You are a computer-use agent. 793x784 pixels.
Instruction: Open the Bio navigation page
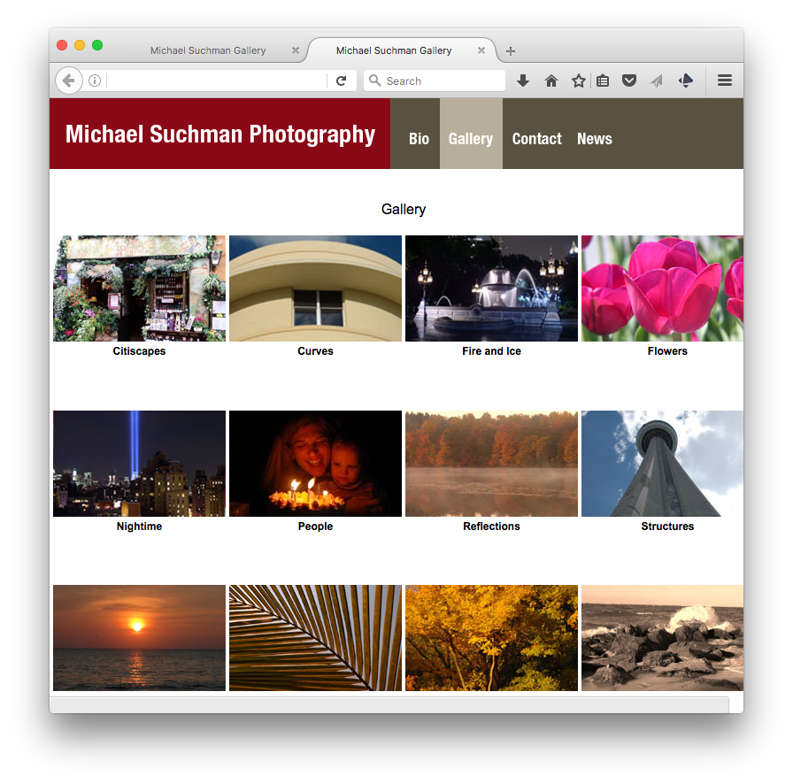(419, 139)
